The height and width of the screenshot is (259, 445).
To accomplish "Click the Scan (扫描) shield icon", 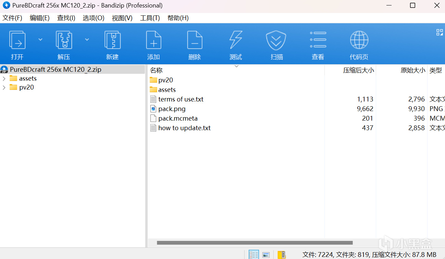I will point(276,40).
